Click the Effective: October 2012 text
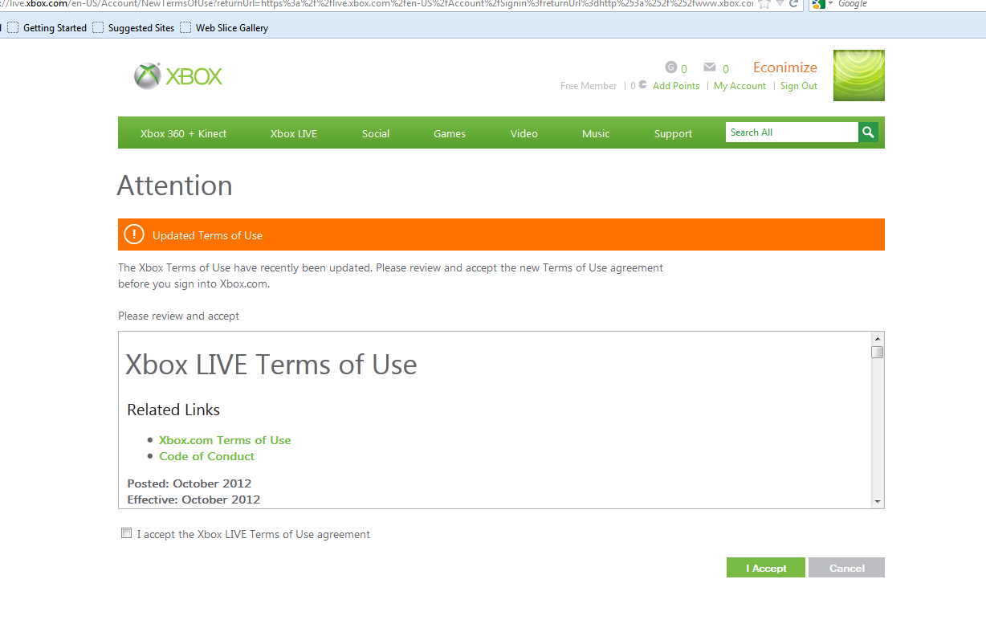The height and width of the screenshot is (624, 986). [194, 500]
